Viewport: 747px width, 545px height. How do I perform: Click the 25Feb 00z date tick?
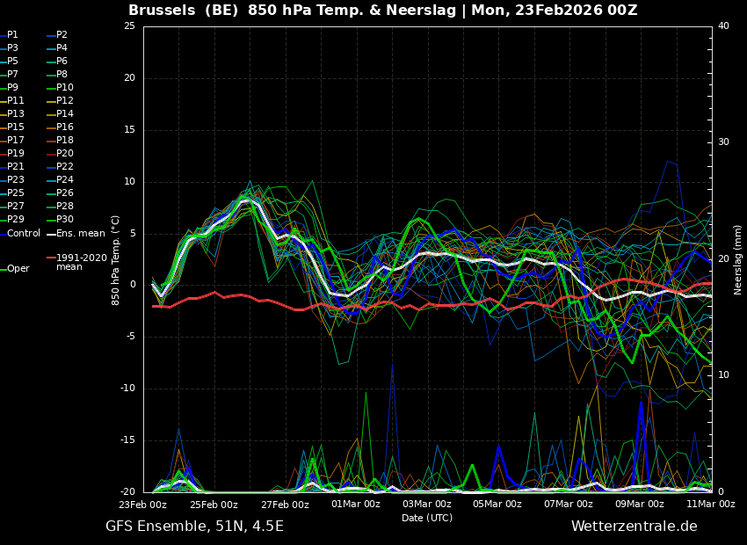[214, 504]
